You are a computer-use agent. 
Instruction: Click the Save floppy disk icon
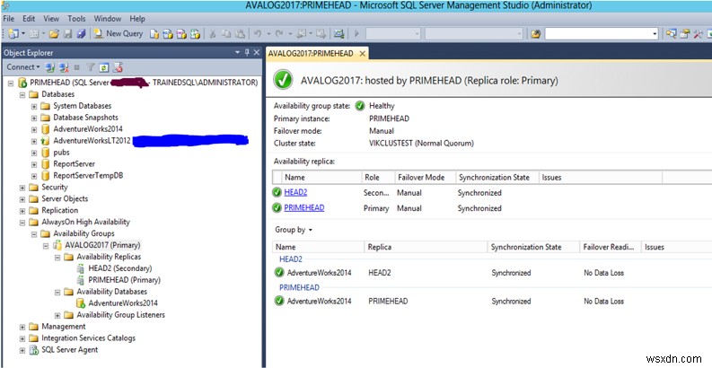[67, 33]
